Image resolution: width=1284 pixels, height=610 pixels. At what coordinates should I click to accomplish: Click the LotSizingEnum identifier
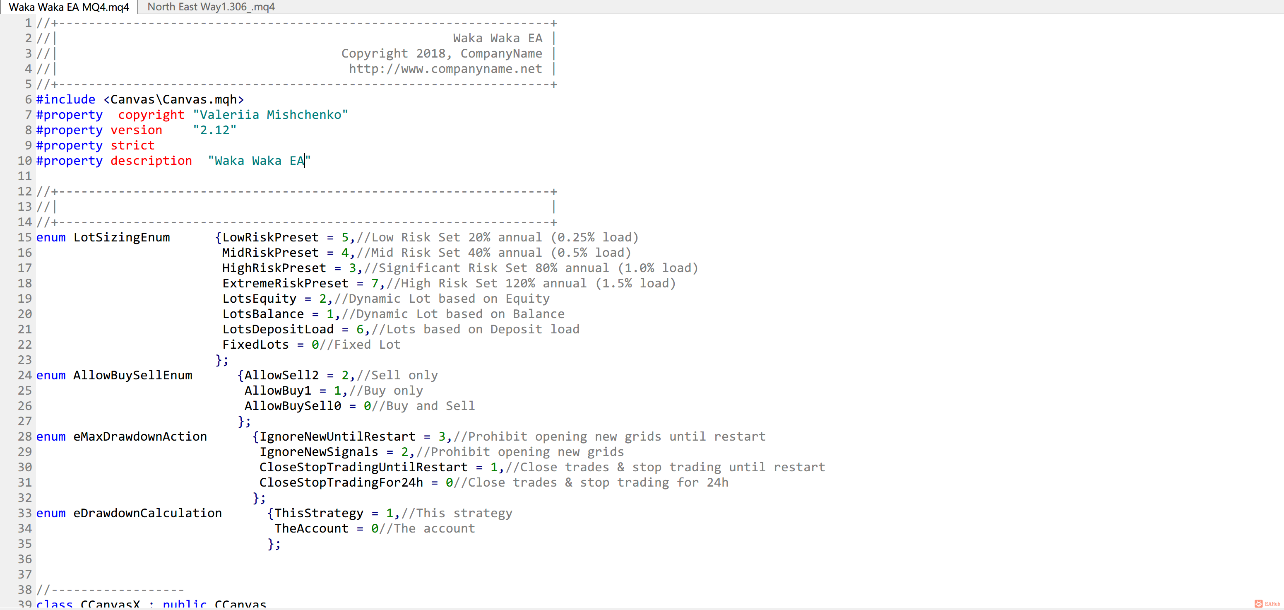[x=122, y=237]
